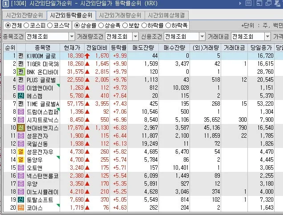
Task: Click the 증 badge next to 드림어스컴퍼
Action: click(21, 111)
